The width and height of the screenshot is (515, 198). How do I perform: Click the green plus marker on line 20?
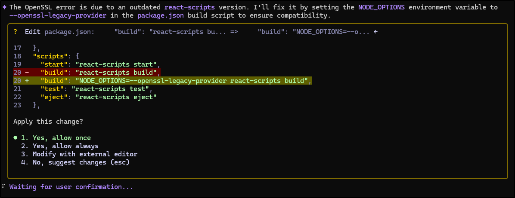coord(27,81)
